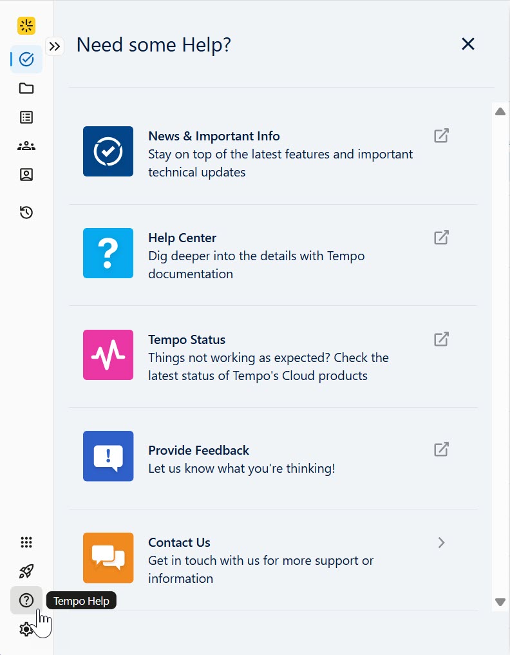Open the teams icon in the sidebar

(26, 146)
